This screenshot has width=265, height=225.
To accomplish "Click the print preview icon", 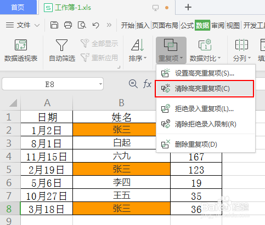I will click(82, 25).
